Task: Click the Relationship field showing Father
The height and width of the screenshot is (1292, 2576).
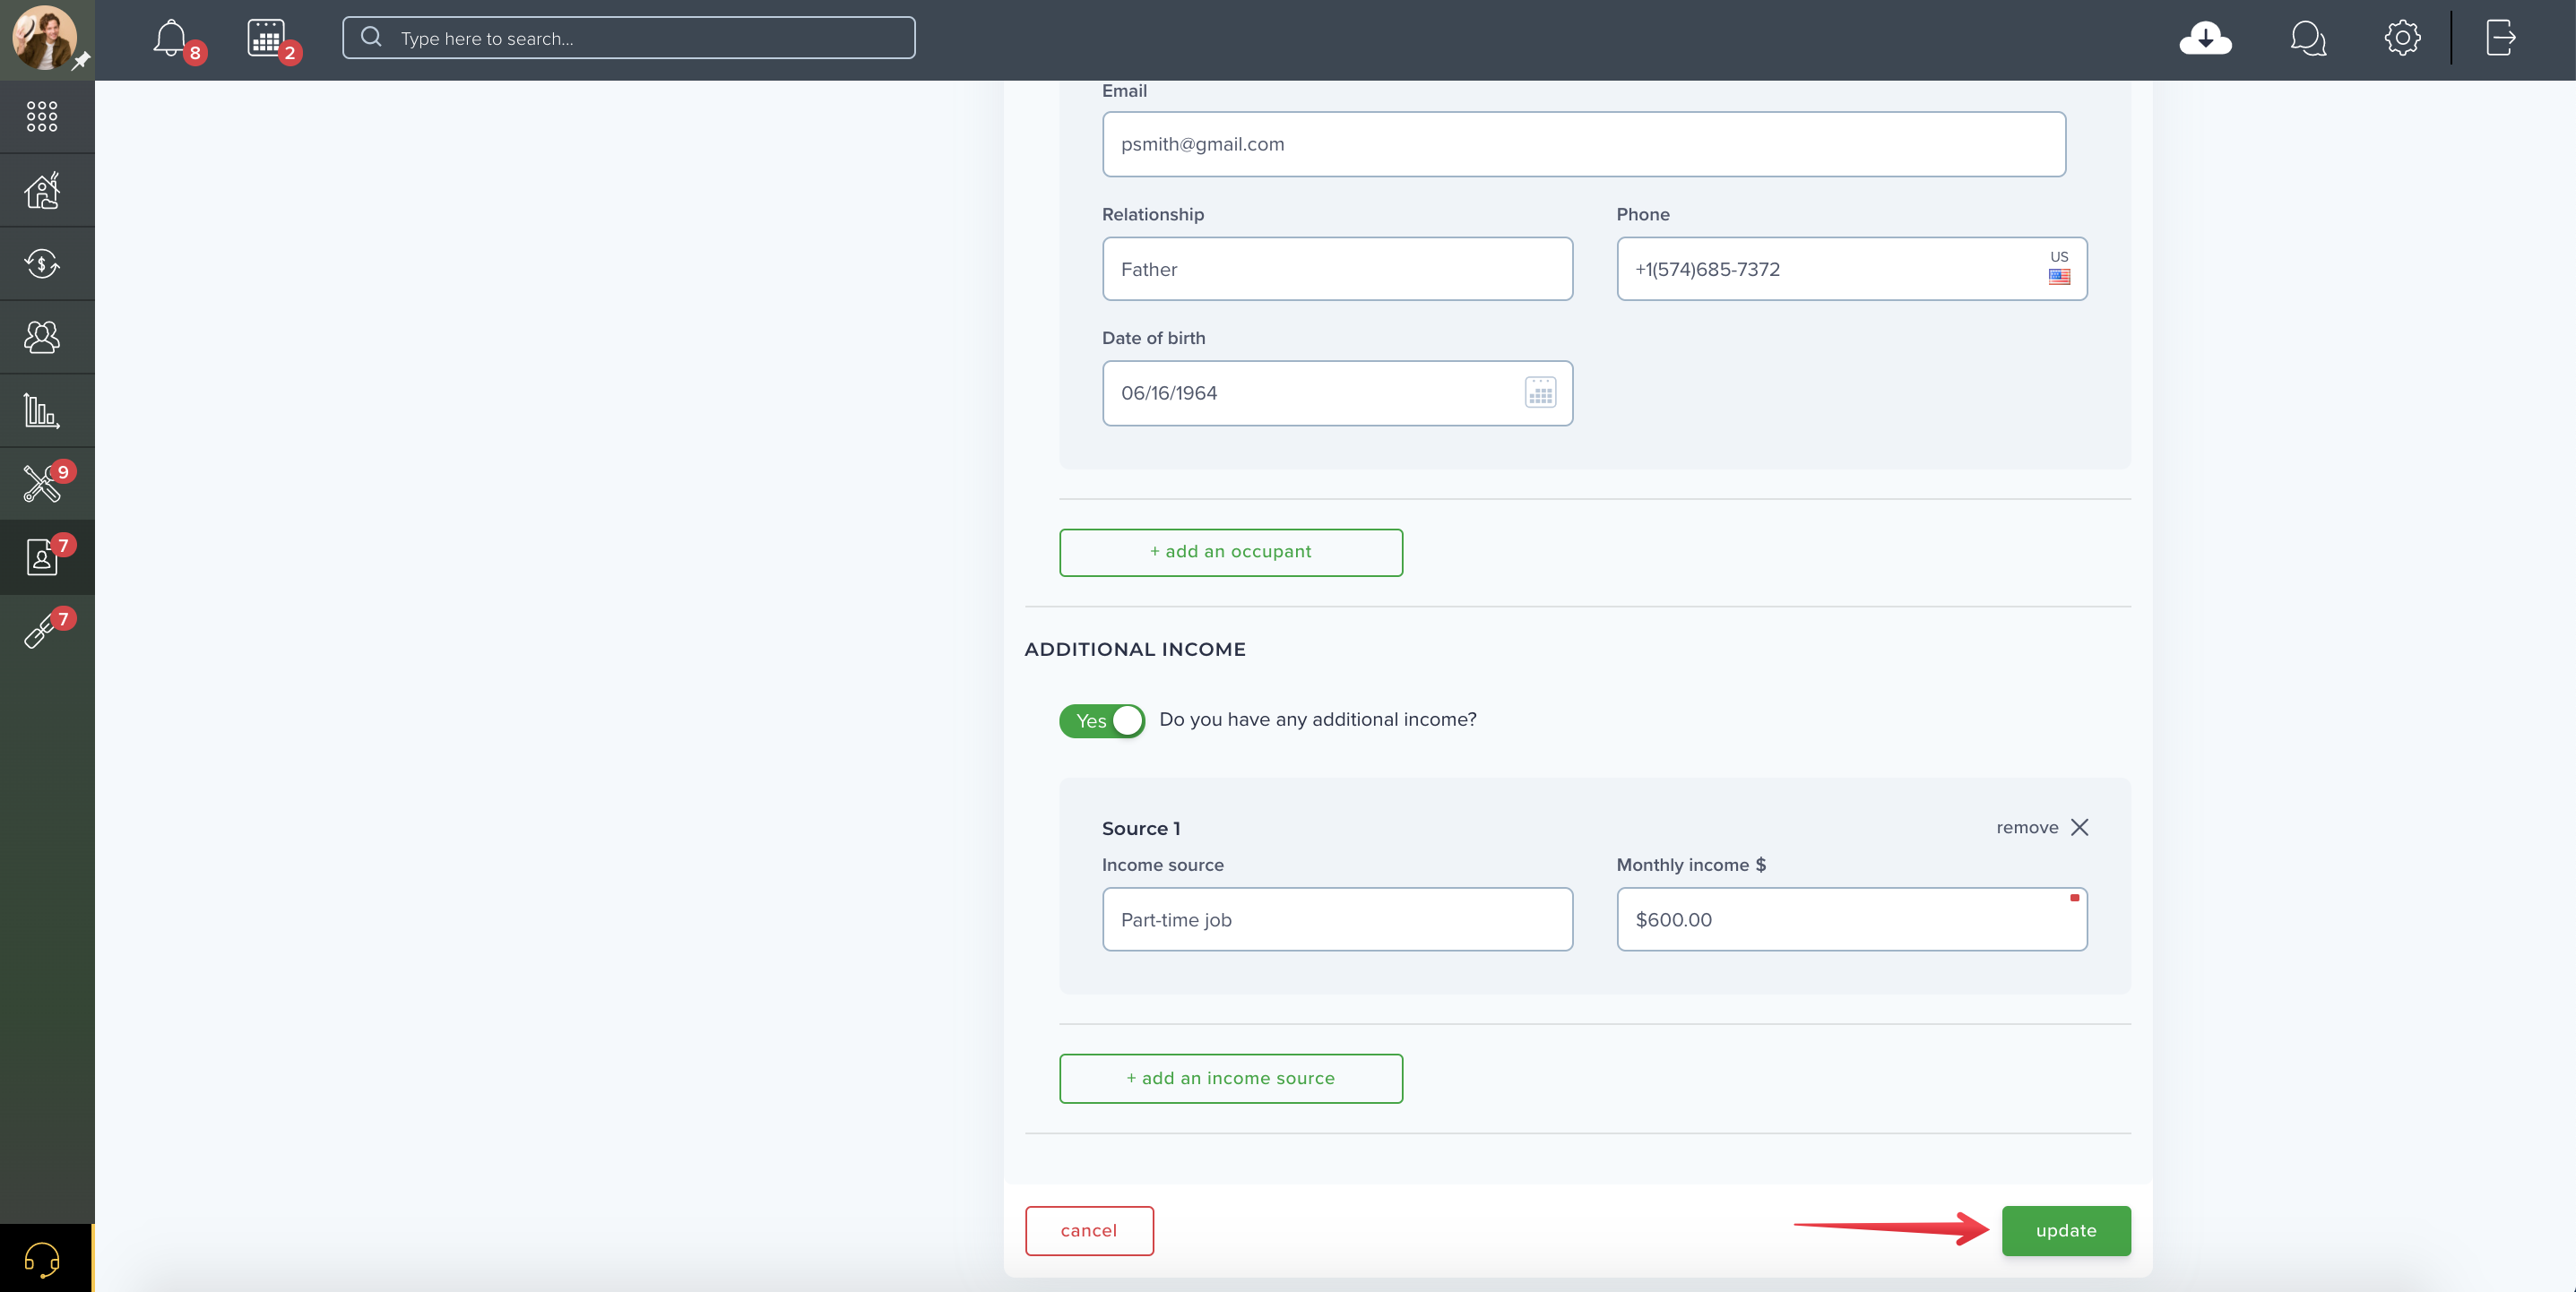Action: 1337,269
